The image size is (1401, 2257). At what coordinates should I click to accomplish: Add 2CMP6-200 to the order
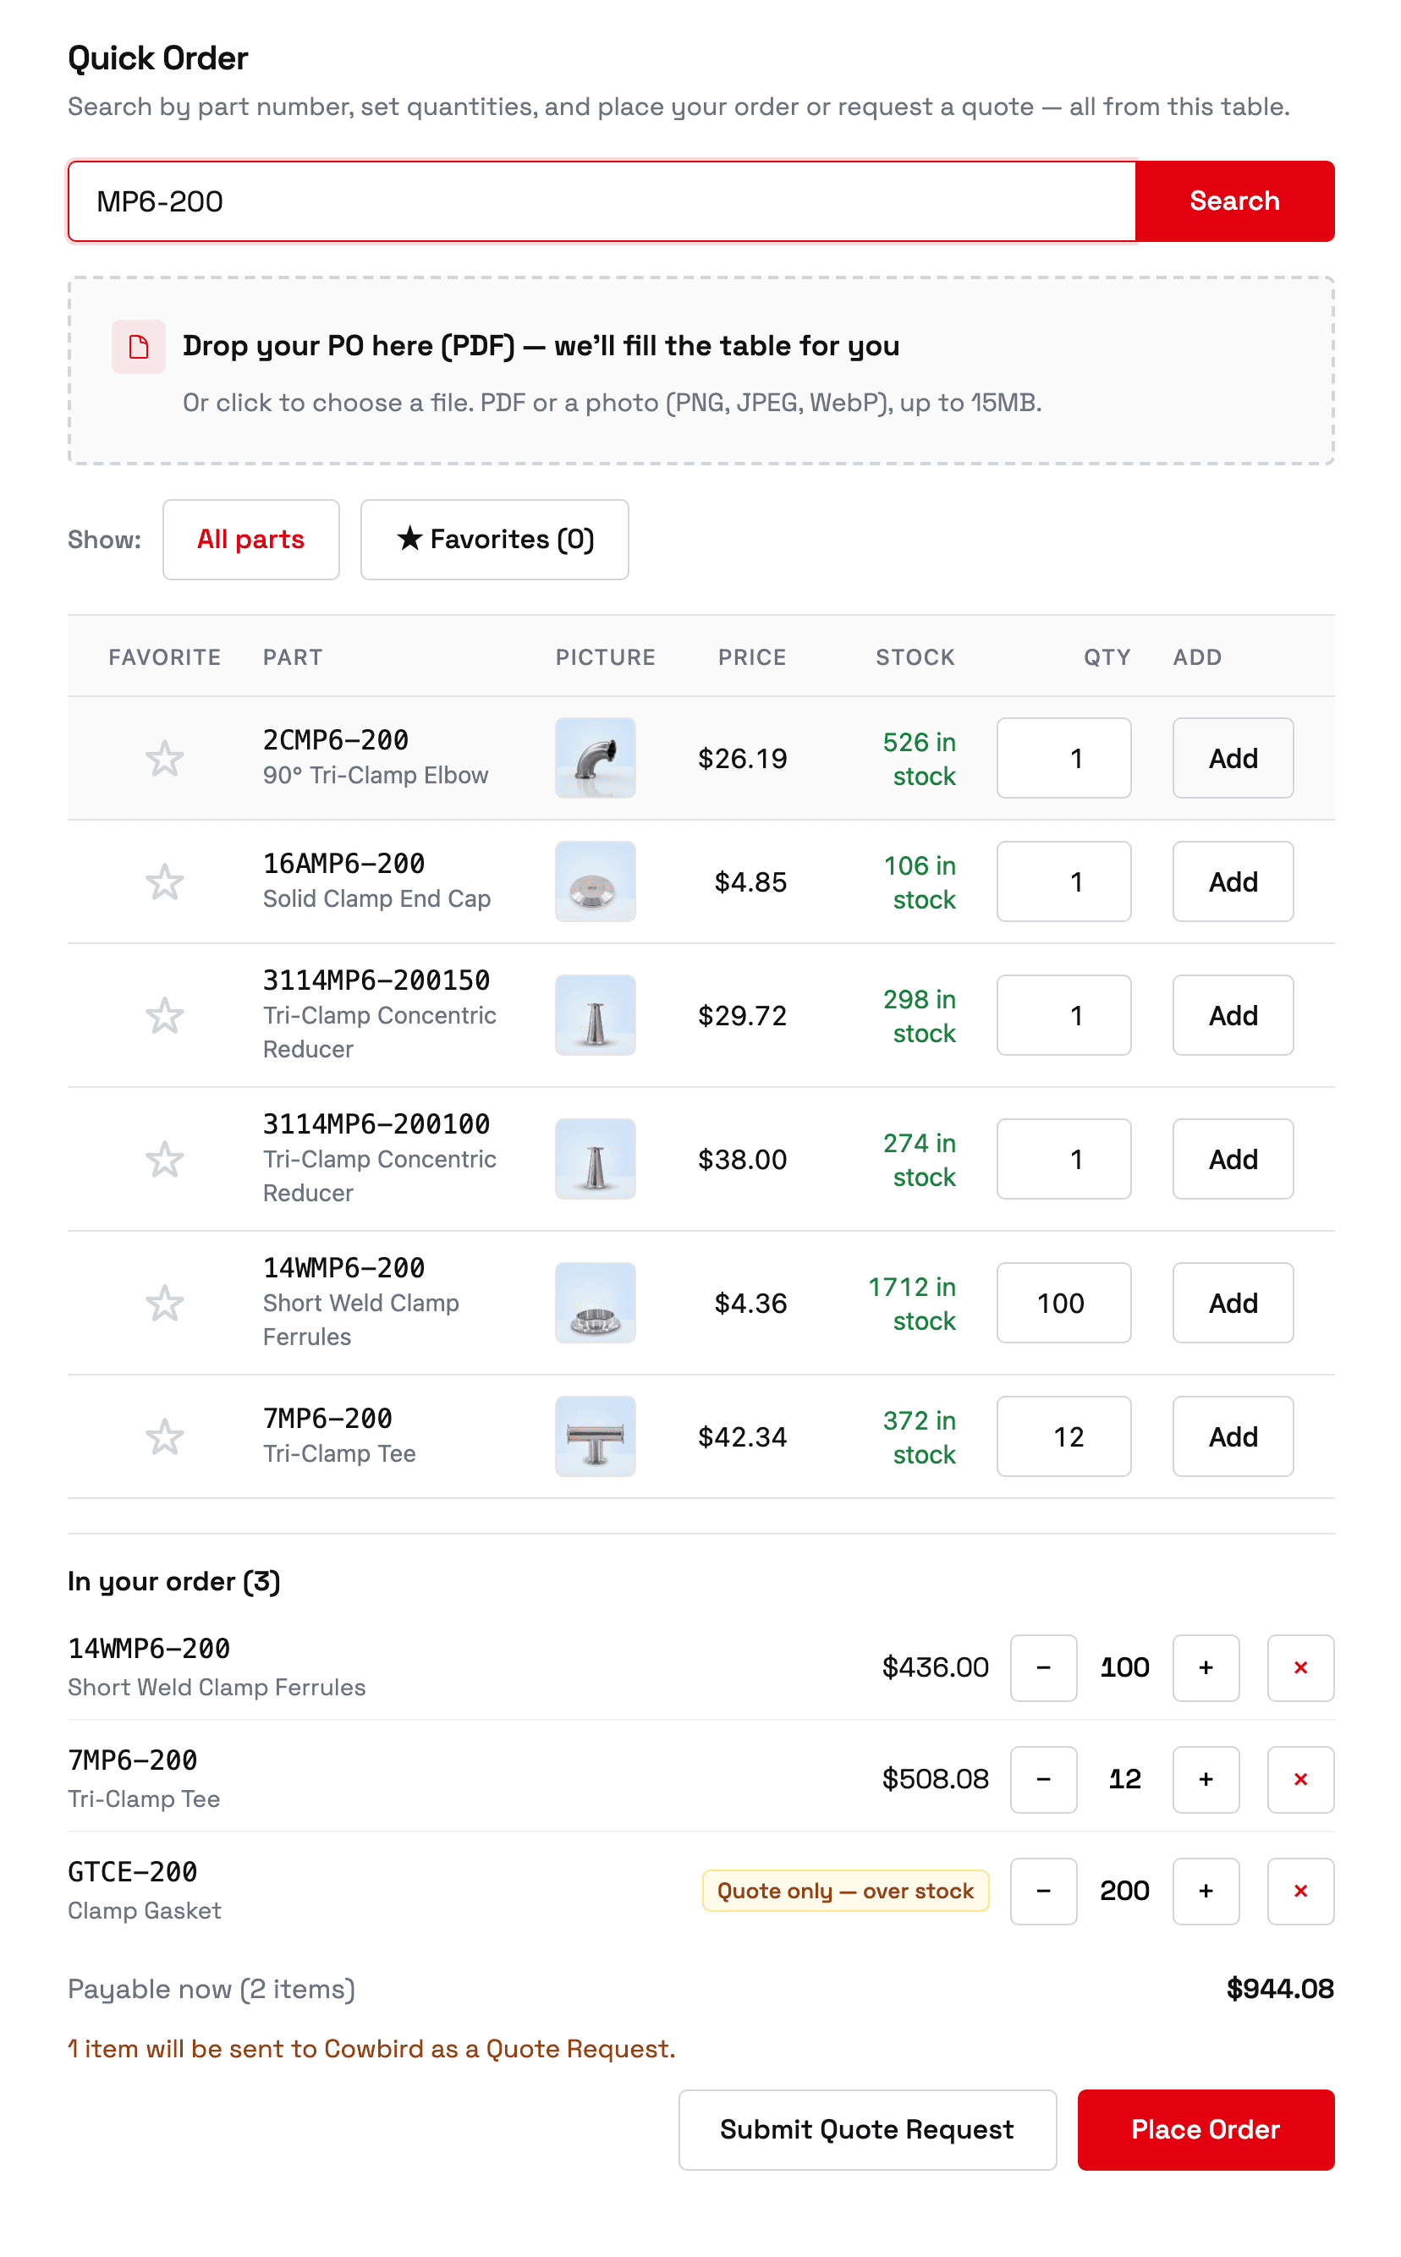coord(1233,757)
